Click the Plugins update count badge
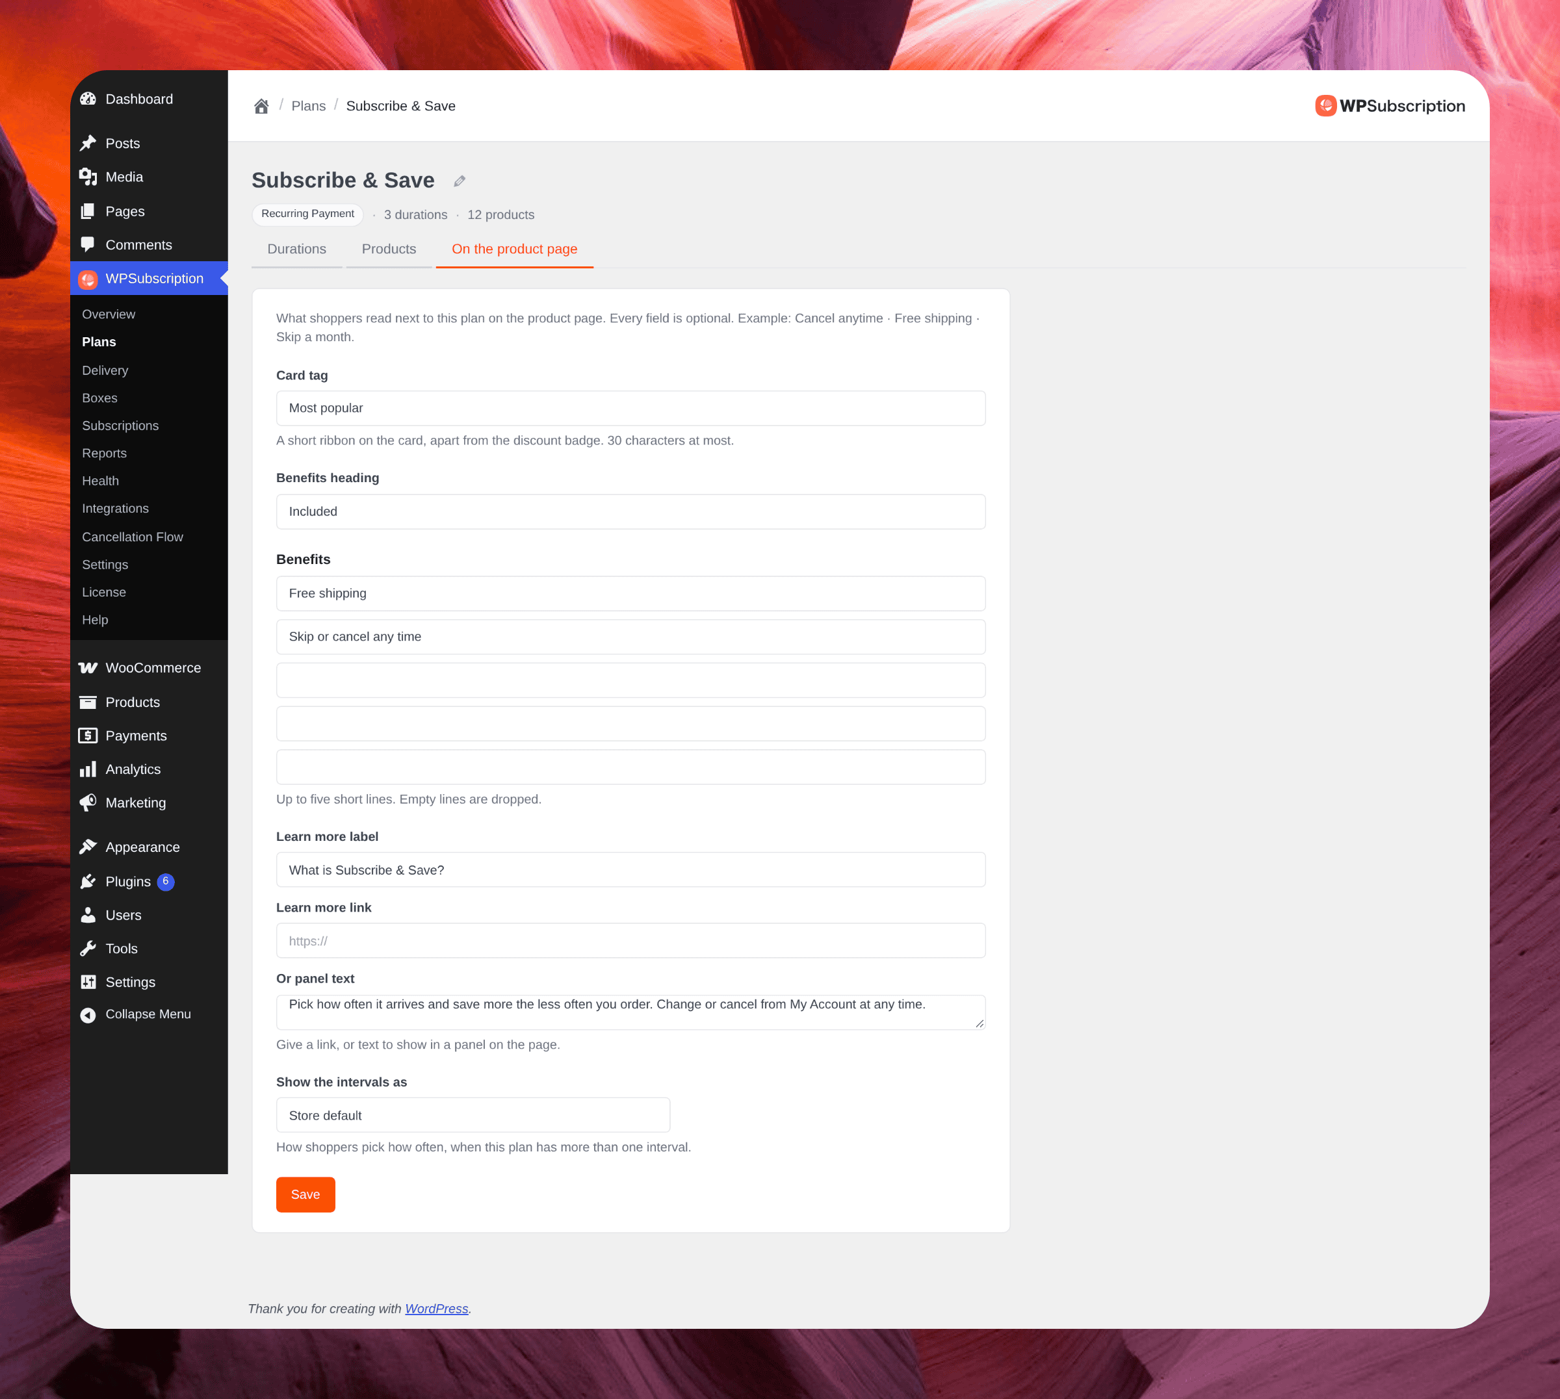 pos(165,882)
